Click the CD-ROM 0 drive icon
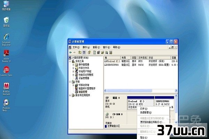The image size is (209, 139). pos(107,114)
